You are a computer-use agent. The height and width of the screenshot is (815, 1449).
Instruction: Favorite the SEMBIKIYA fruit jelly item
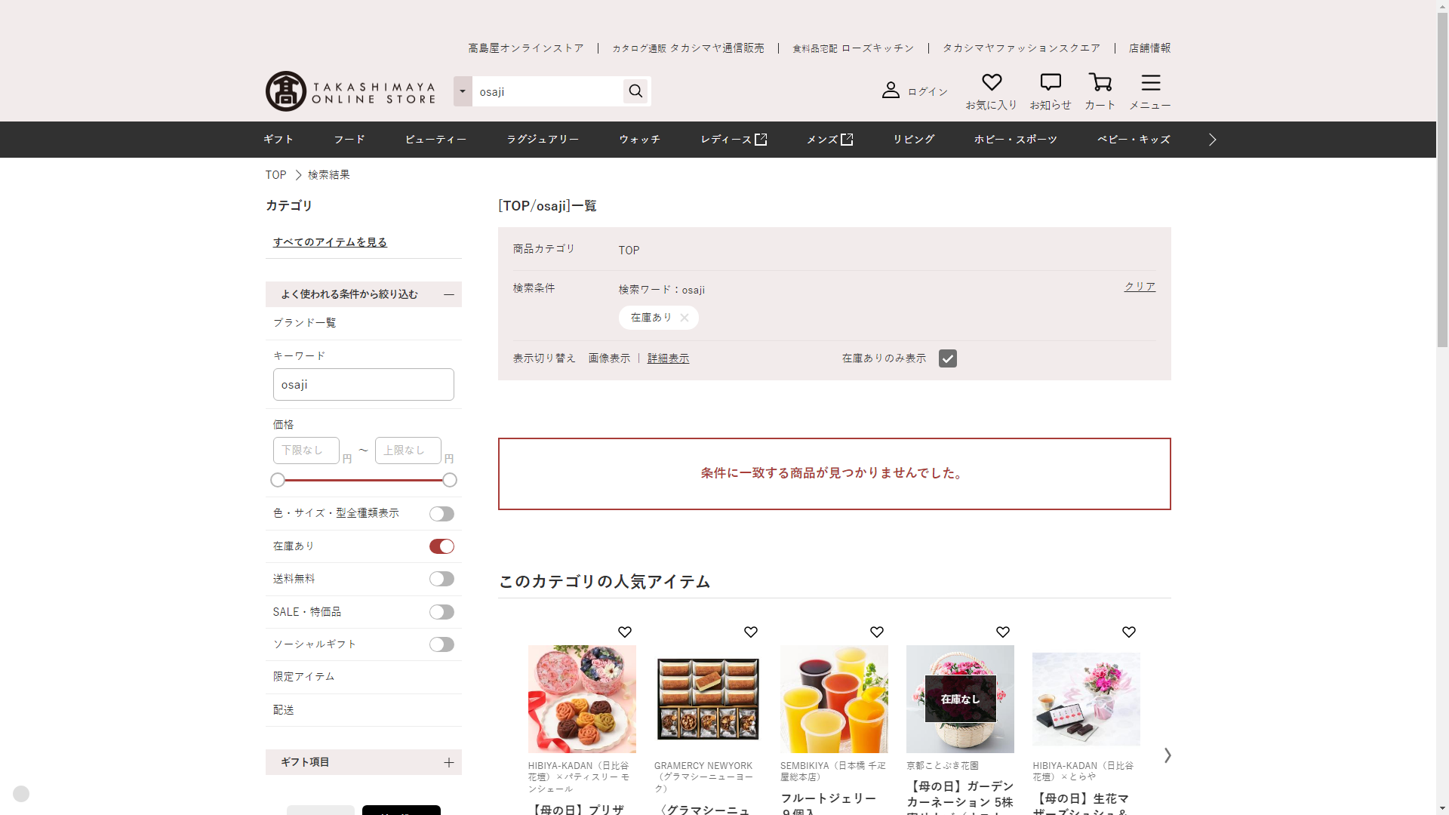(x=876, y=632)
